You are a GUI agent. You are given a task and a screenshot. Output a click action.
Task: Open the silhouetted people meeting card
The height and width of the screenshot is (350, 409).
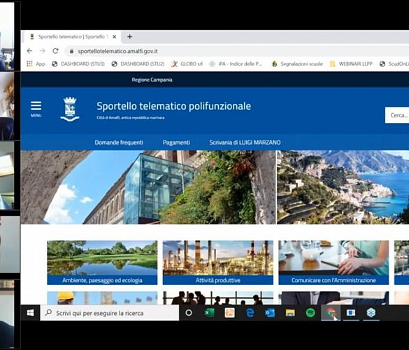218,298
